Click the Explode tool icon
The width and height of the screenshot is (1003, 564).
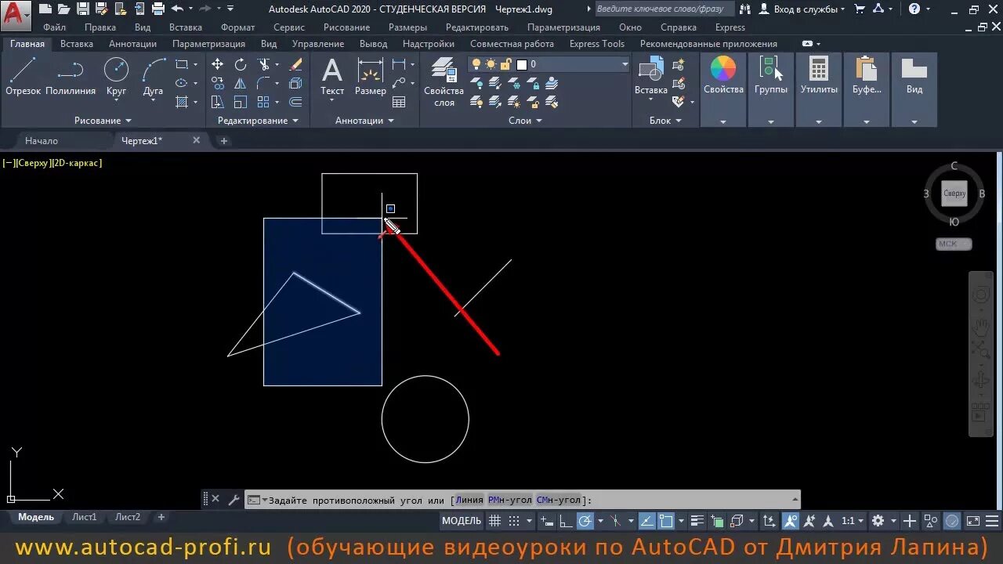[295, 83]
